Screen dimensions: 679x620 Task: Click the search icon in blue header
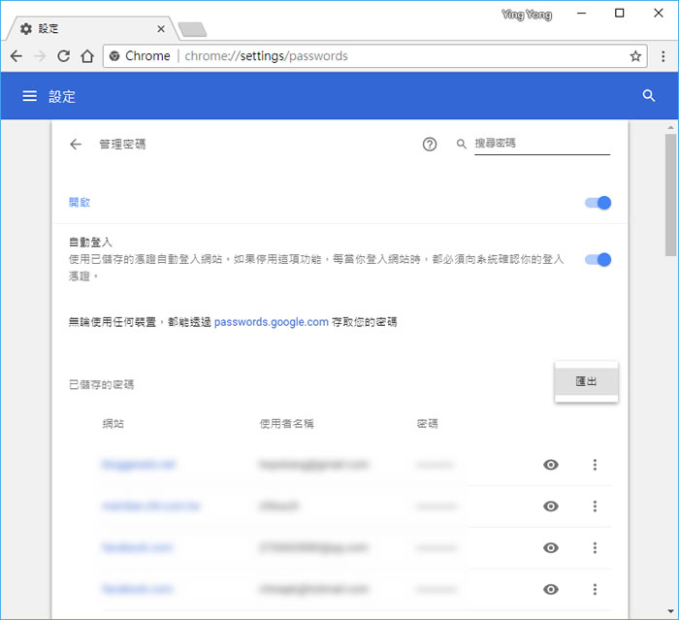(649, 96)
